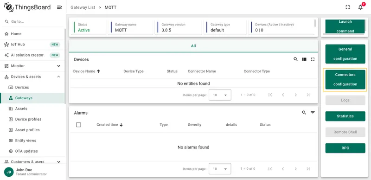Screen dimensions: 371x180
Task: Sort by Device Name column
Action: point(87,71)
